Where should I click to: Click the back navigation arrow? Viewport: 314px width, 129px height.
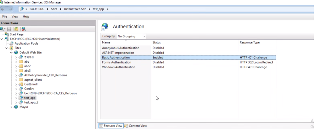pos(3,9)
